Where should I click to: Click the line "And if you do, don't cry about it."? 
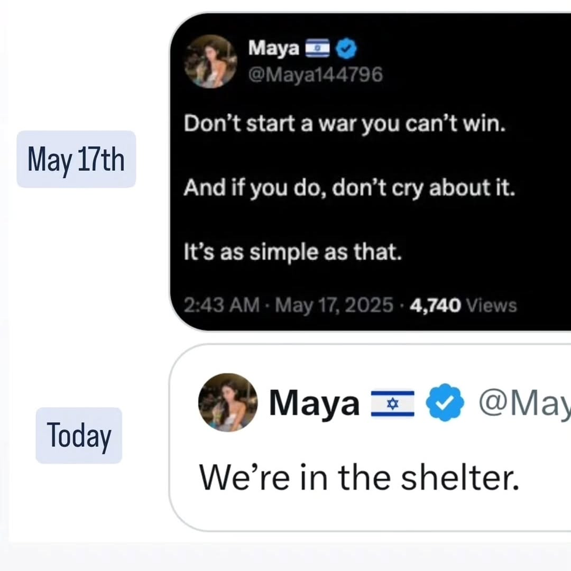[349, 188]
